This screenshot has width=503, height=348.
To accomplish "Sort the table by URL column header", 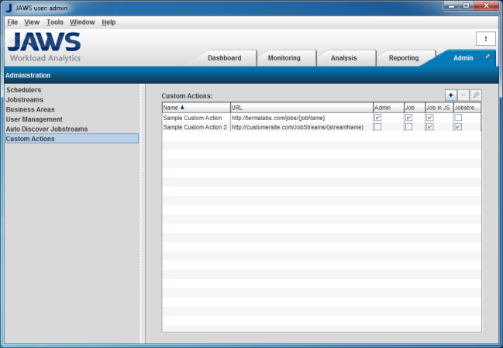I will tap(301, 108).
